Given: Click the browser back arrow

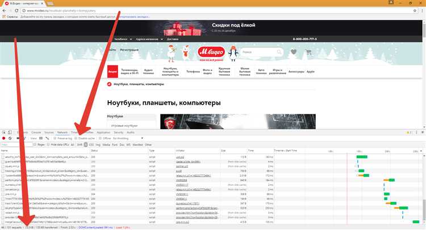Looking at the screenshot, I should click(4, 11).
